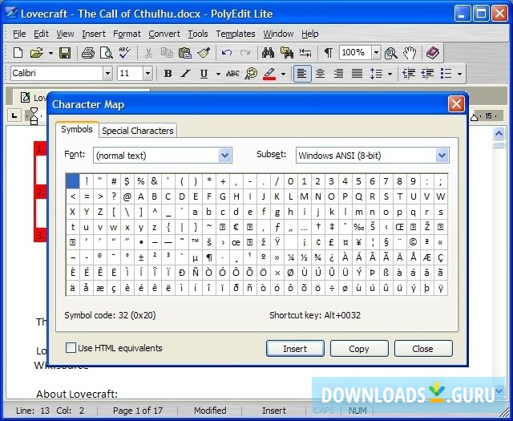Click the tab stop type selector on ruler
The height and width of the screenshot is (421, 513).
point(14,115)
